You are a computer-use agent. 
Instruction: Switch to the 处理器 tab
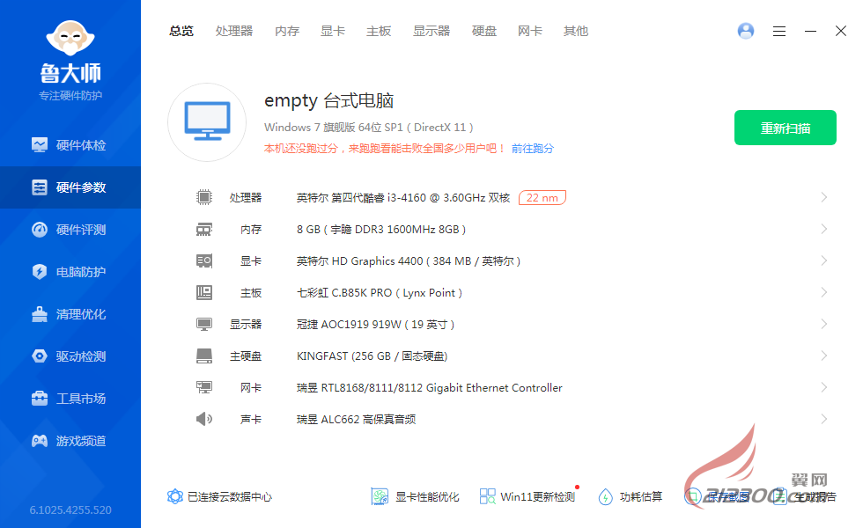tap(234, 32)
